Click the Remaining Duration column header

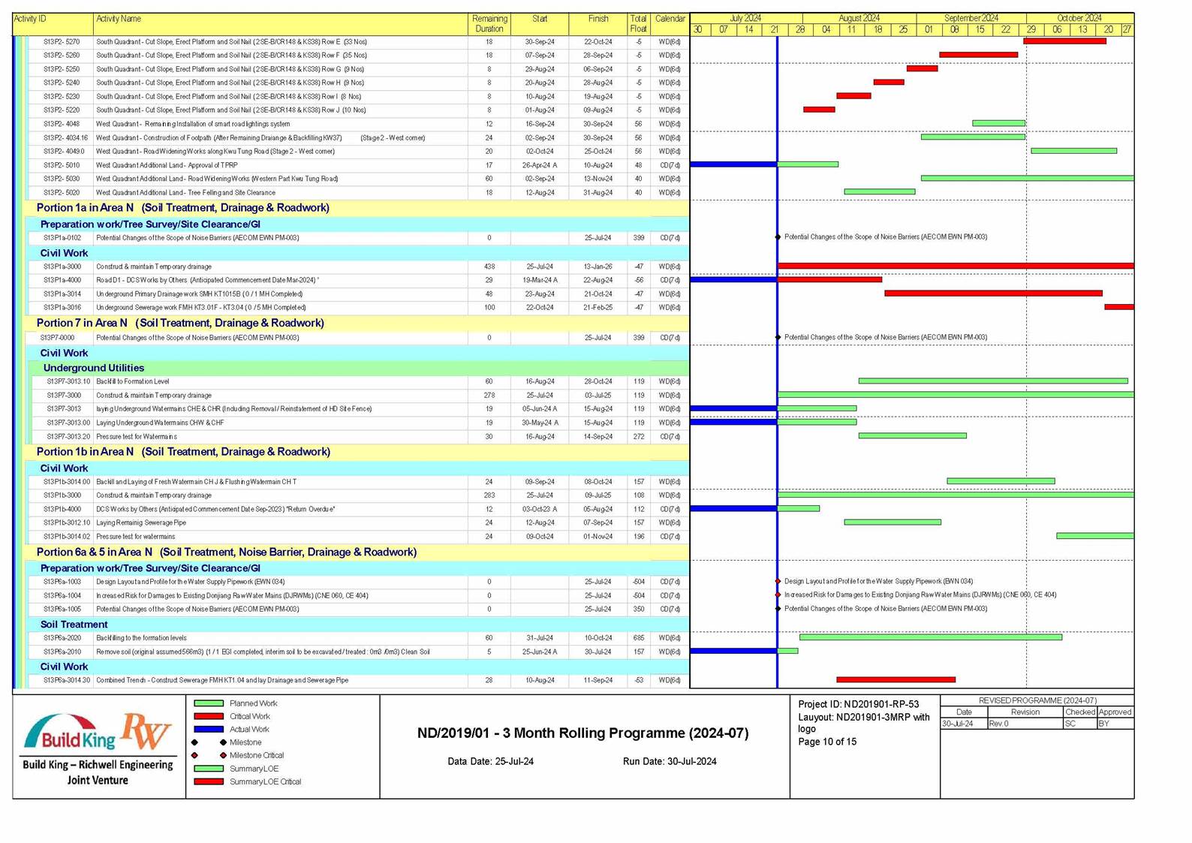489,24
